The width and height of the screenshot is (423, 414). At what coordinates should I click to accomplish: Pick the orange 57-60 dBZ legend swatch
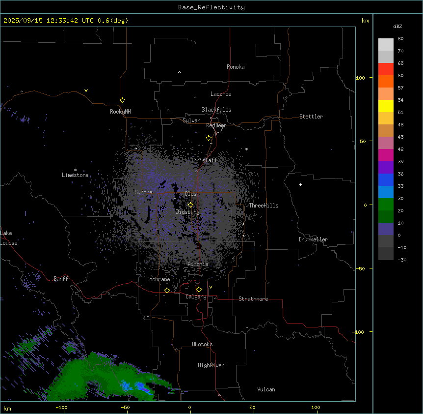(386, 81)
